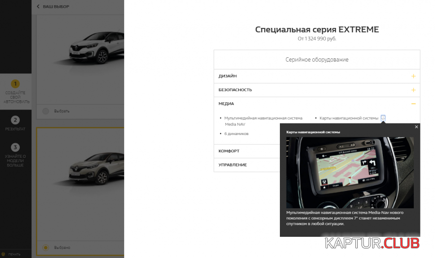The height and width of the screenshot is (258, 435).
Task: Click the info icon beside Карты навигационной системы
Action: tap(383, 118)
